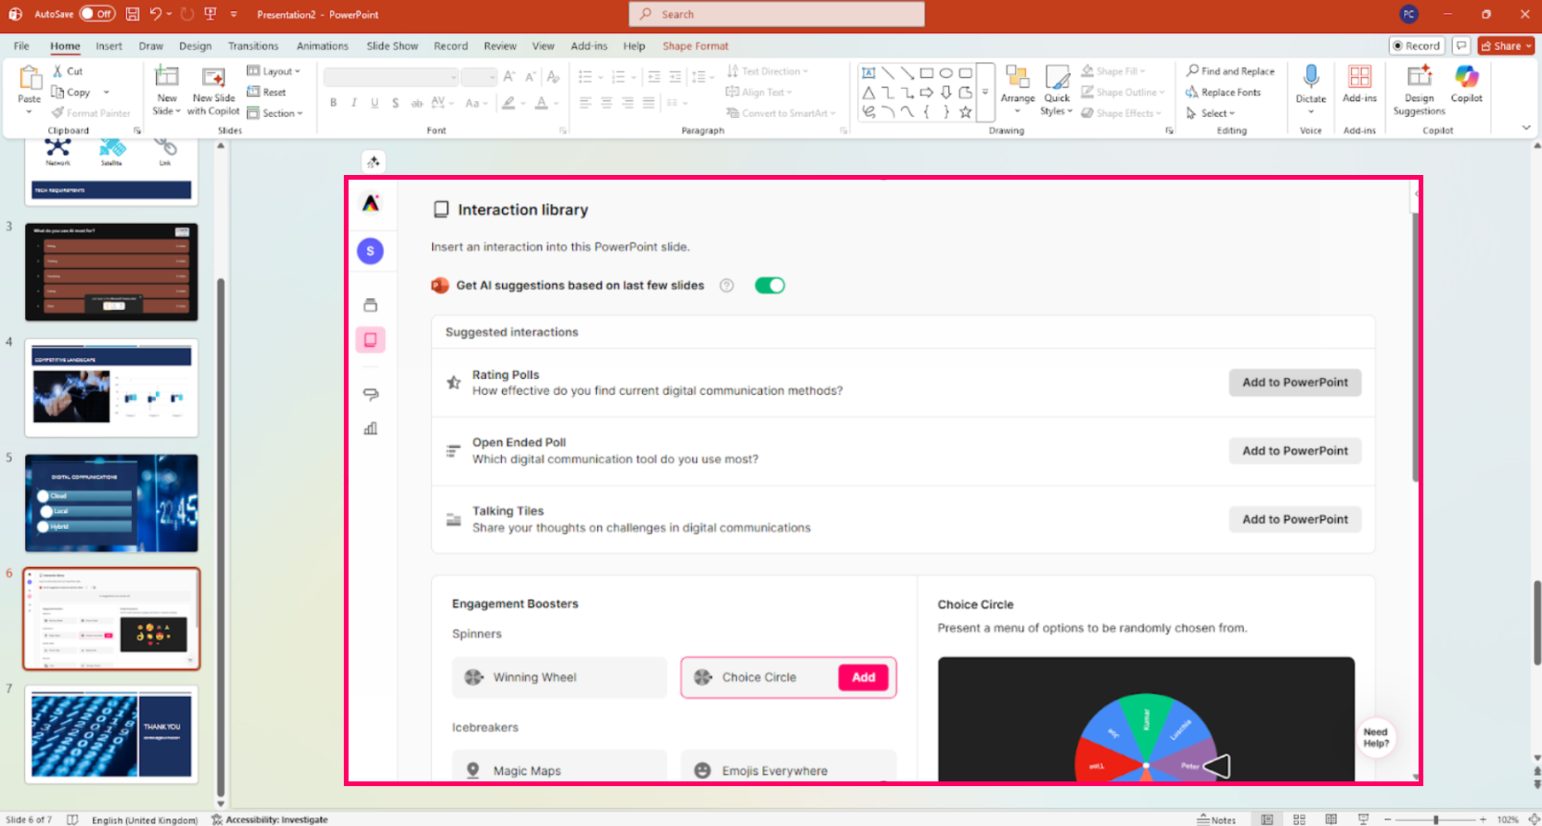The width and height of the screenshot is (1542, 826).
Task: Click the Save disk icon
Action: click(132, 14)
